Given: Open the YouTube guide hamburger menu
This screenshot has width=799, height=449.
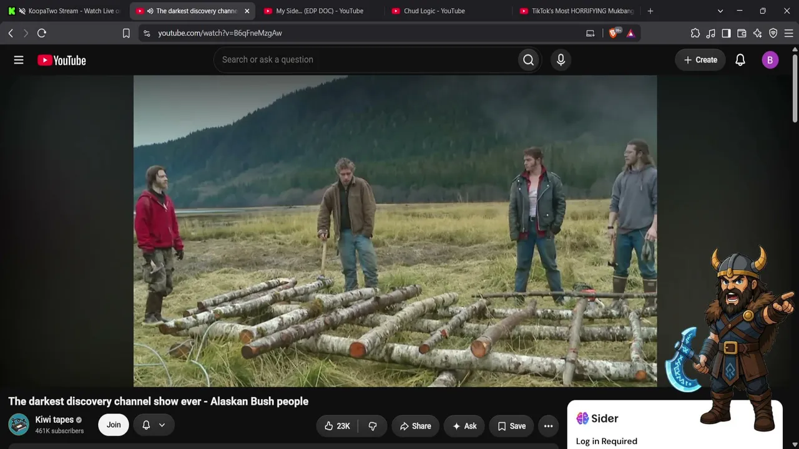Looking at the screenshot, I should 19,60.
